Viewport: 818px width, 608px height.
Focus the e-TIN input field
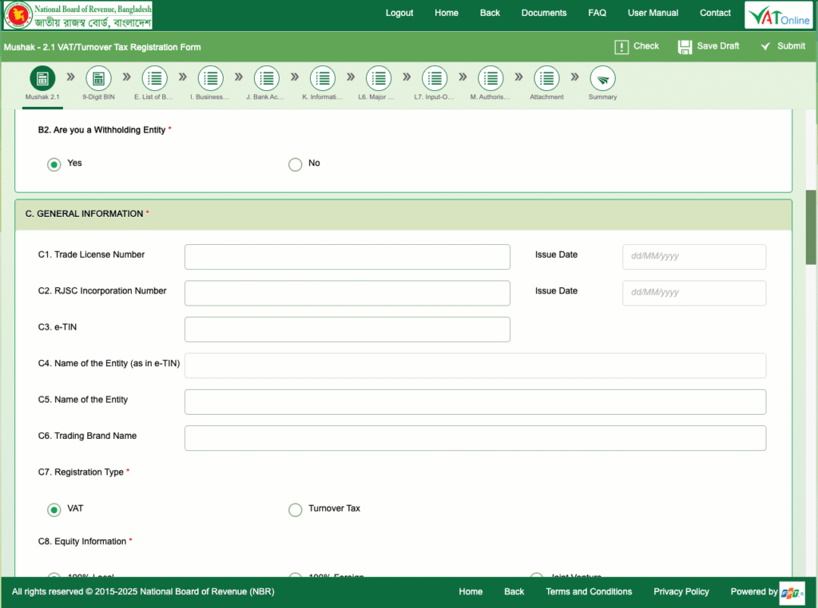tap(347, 330)
